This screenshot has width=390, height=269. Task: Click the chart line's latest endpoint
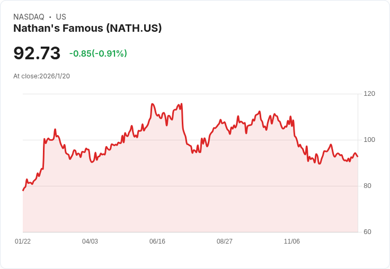pos(358,156)
